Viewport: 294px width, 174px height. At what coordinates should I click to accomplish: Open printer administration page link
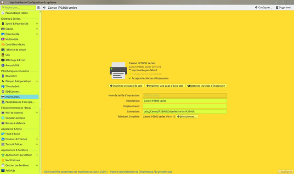[x=141, y=172]
